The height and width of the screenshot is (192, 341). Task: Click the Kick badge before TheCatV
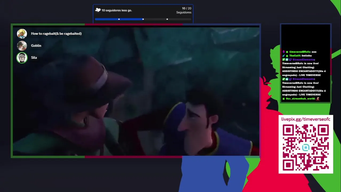[x=287, y=56]
